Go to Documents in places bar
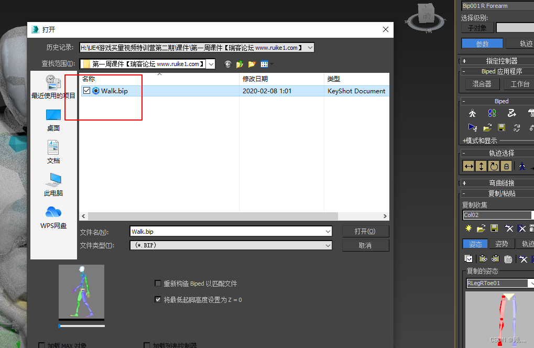Image resolution: width=534 pixels, height=348 pixels. 53,152
